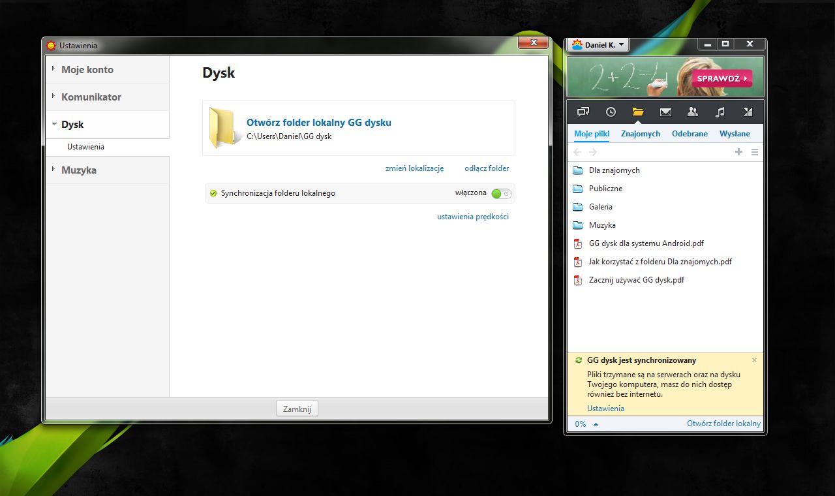This screenshot has height=496, width=835.
Task: Open the list view menu icon
Action: (x=755, y=152)
